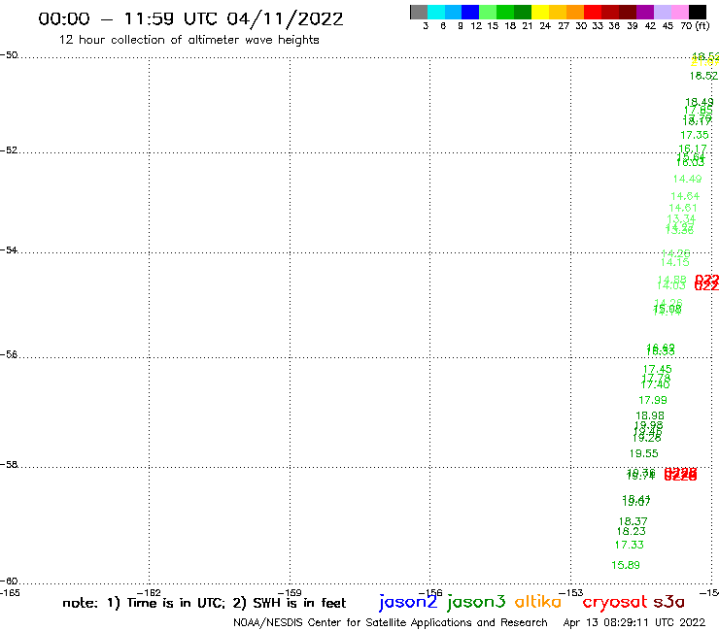The width and height of the screenshot is (719, 631).
Task: Click the wave height value 17.99
Action: tap(653, 401)
